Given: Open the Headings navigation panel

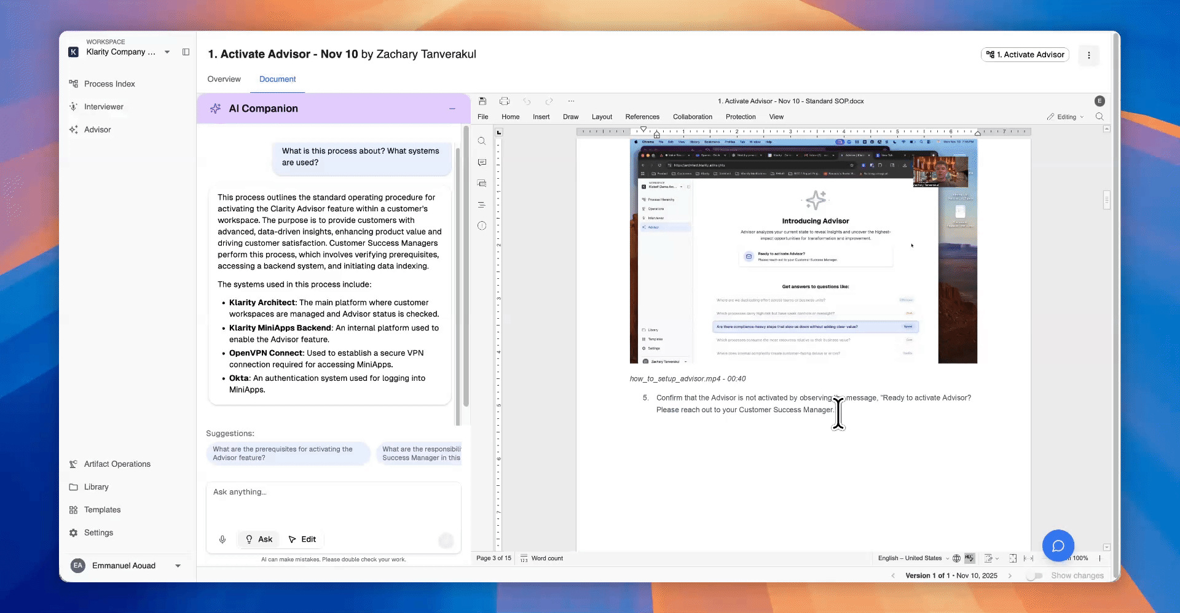Looking at the screenshot, I should pos(482,205).
